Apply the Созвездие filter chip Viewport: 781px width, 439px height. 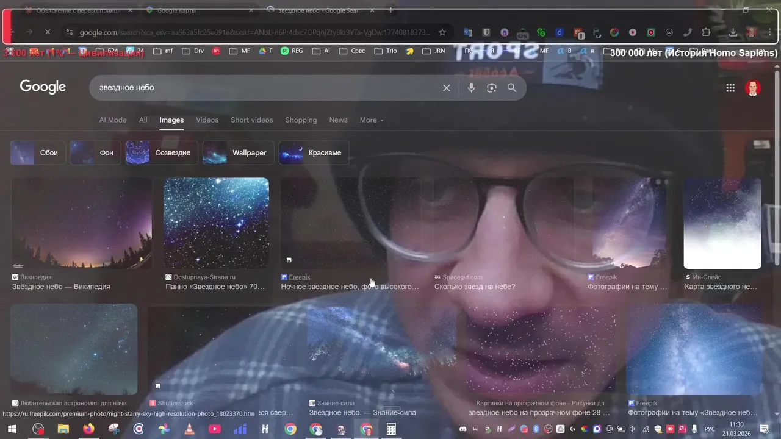pos(162,152)
